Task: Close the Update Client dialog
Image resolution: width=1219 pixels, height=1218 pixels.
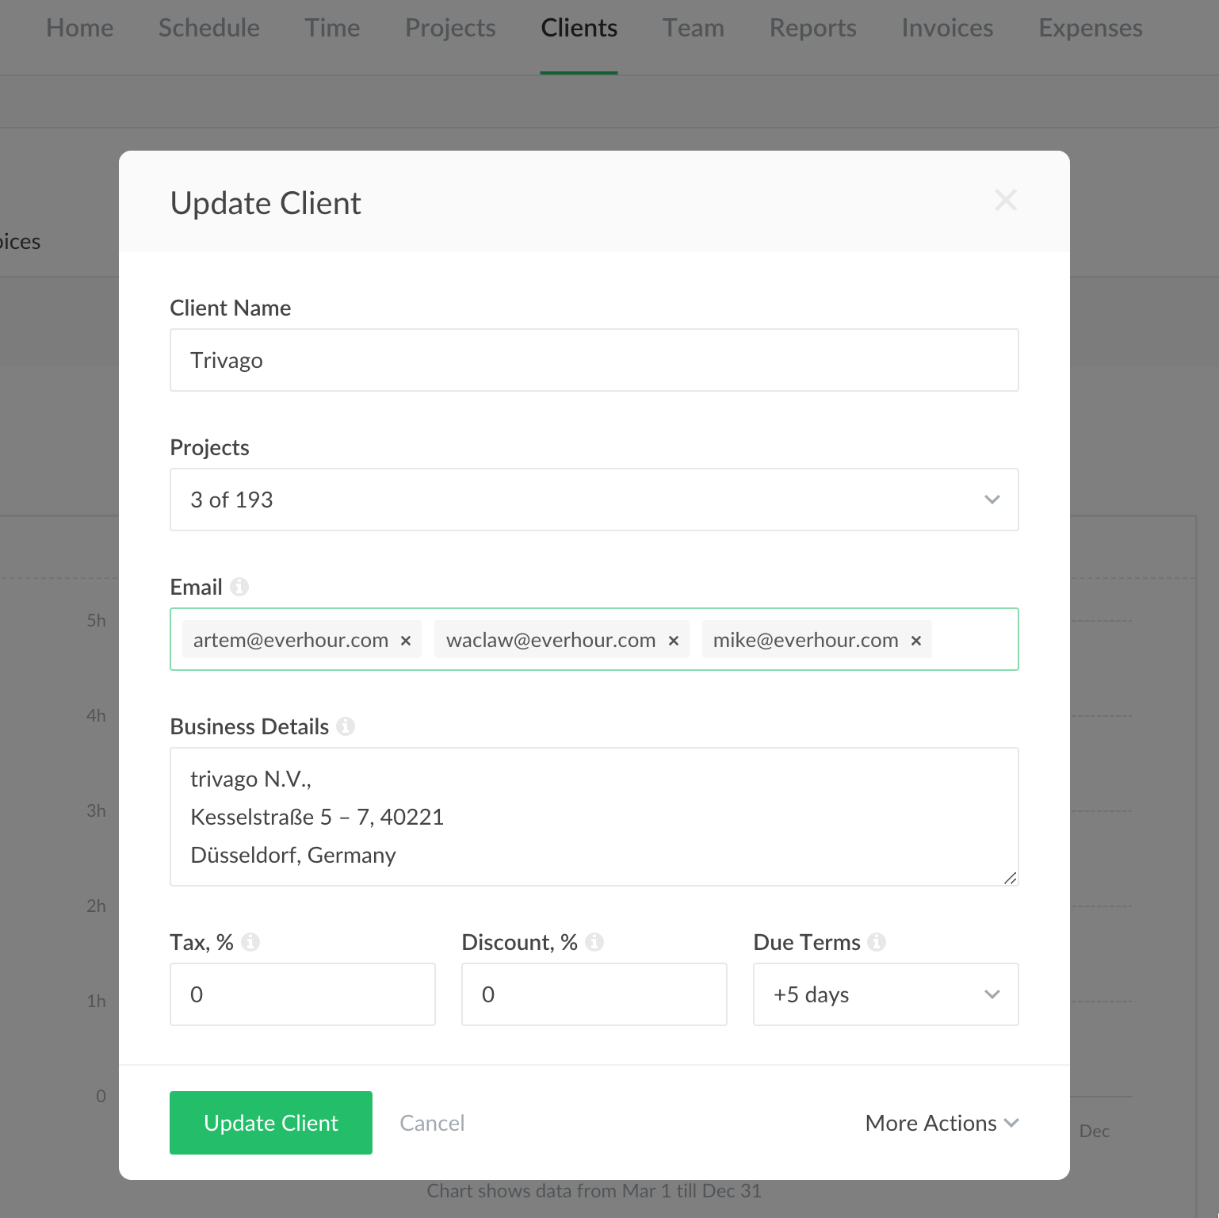Action: 1005,200
